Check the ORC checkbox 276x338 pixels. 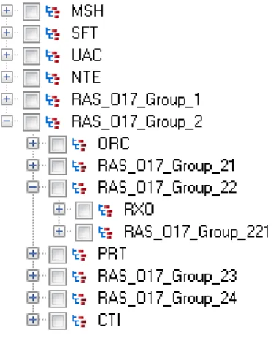58,144
